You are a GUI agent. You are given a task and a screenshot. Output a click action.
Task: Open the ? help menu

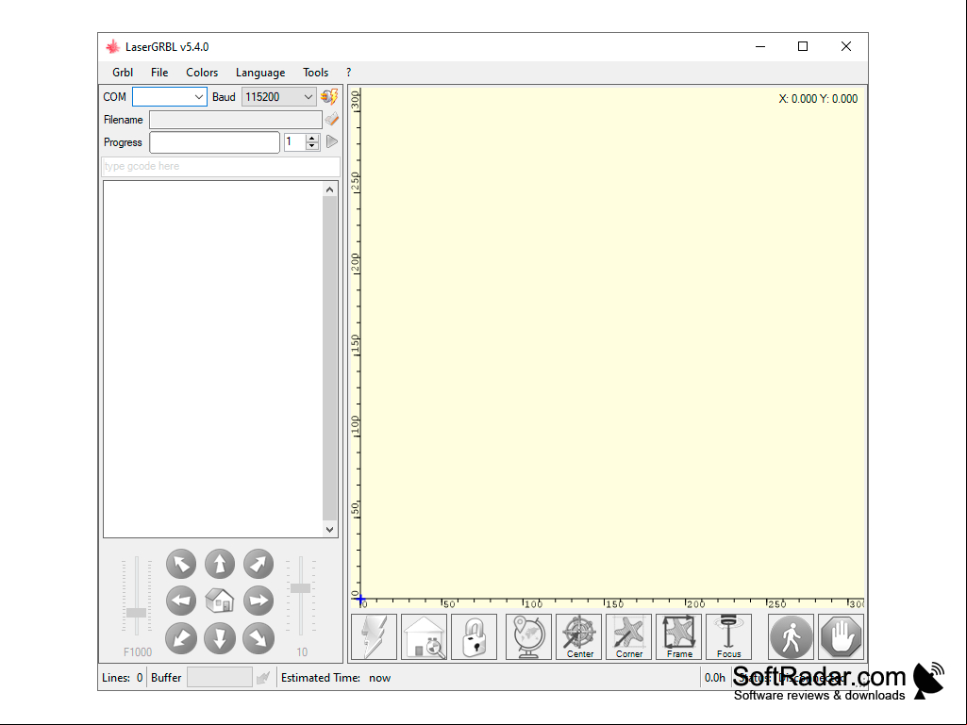click(348, 73)
